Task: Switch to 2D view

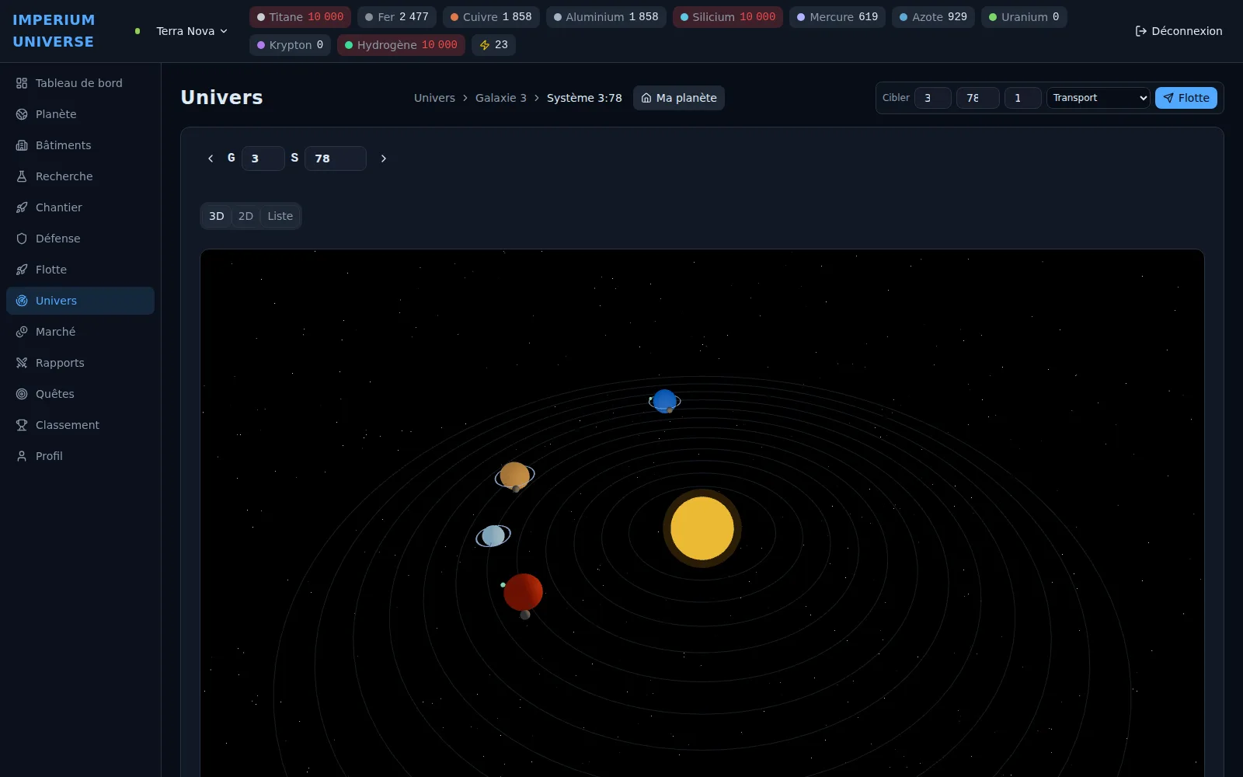Action: point(245,216)
